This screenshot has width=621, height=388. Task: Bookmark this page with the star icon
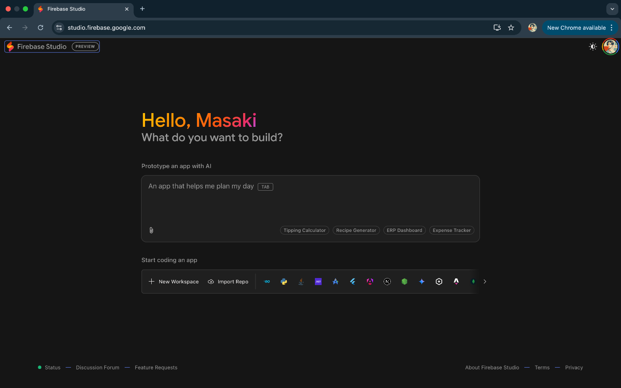click(511, 27)
